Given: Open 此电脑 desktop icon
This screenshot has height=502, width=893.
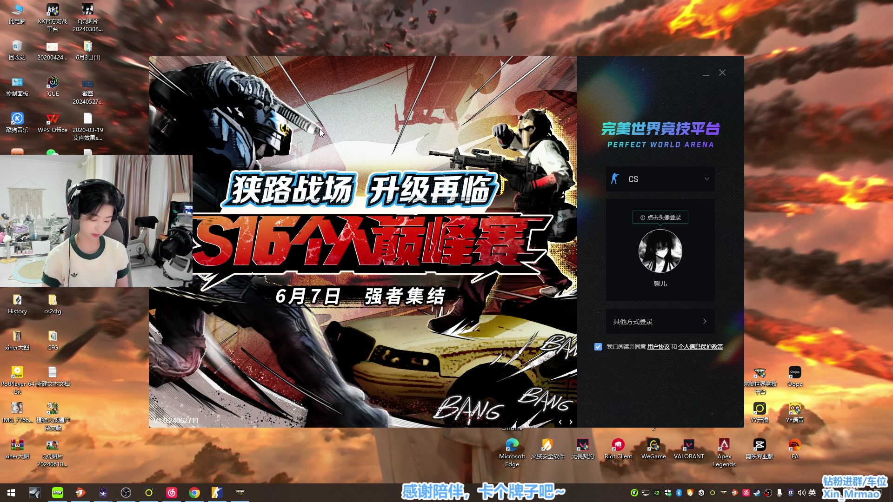Looking at the screenshot, I should click(x=17, y=14).
